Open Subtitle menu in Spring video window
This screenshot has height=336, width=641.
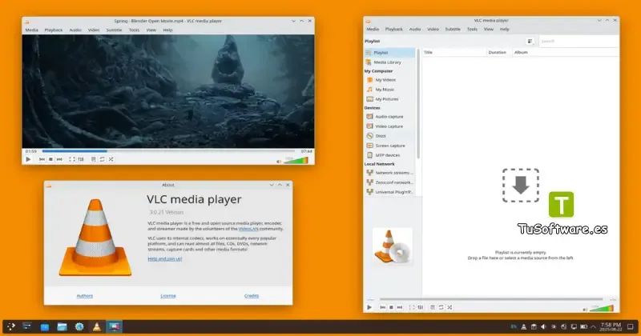[114, 30]
